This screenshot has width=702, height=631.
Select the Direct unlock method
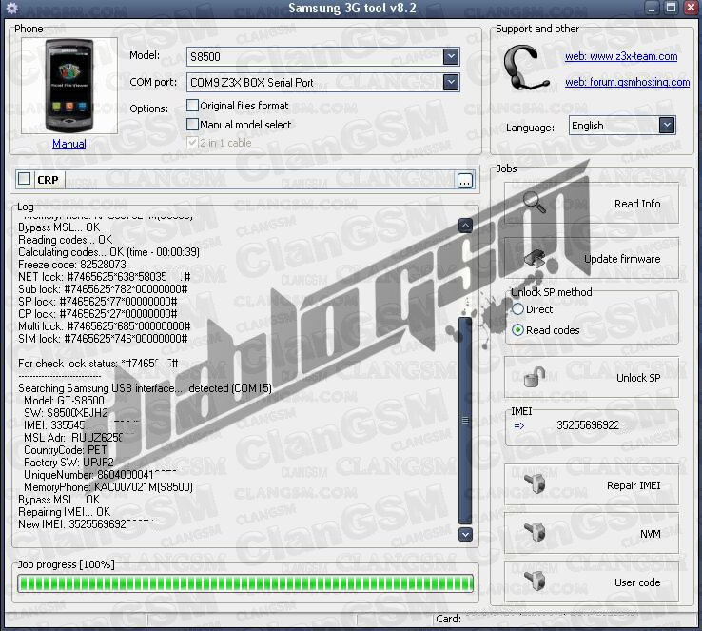pos(518,309)
